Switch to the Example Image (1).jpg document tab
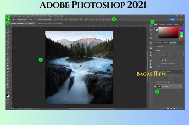The width and height of the screenshot is (189, 125). tap(50, 23)
